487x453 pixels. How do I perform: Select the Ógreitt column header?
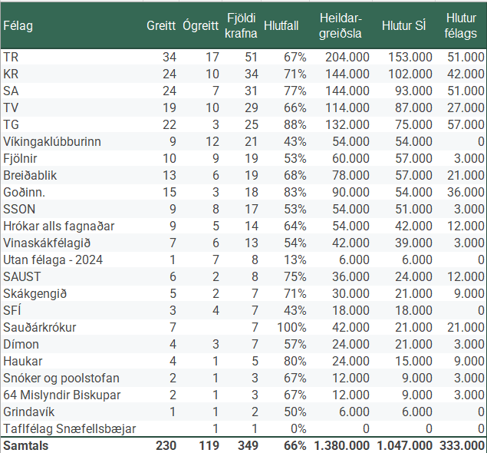click(x=202, y=25)
